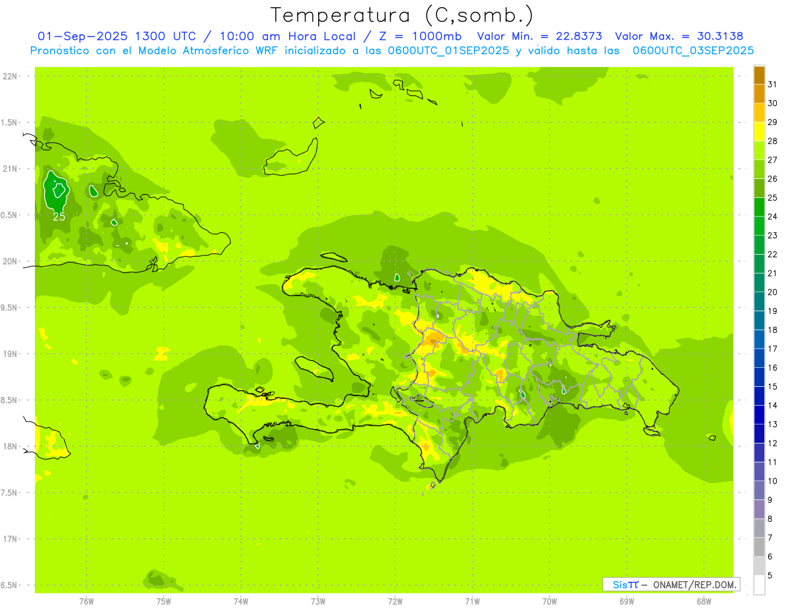Click the "10:00 am Hora Local" text
The image size is (790, 610).
tap(284, 37)
